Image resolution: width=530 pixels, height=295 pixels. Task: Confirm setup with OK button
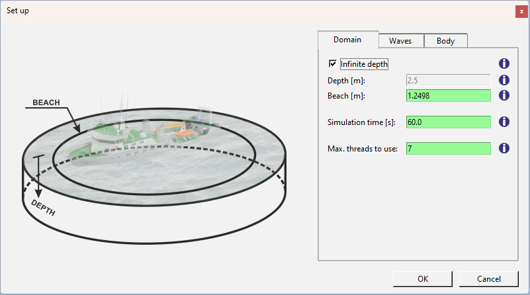pos(423,278)
